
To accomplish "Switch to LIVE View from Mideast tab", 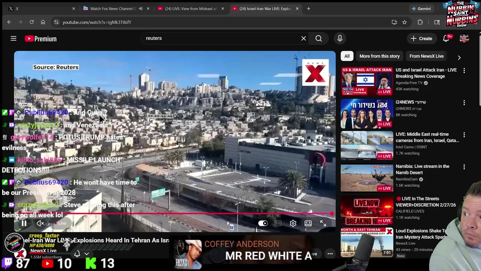I will 191,8.
